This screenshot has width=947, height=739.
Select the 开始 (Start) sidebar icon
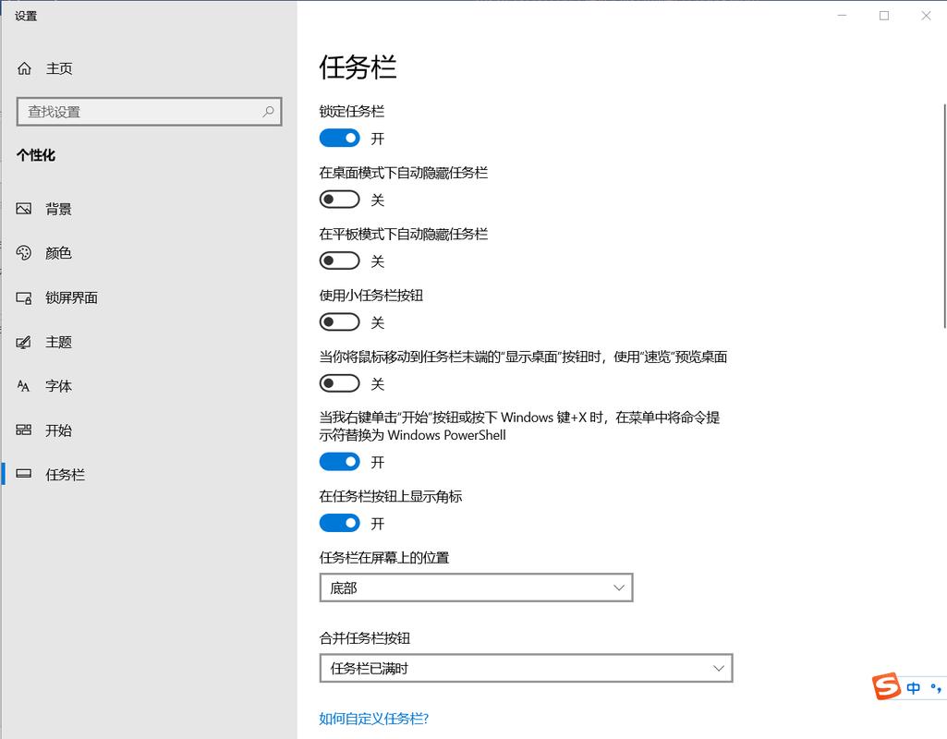click(x=58, y=430)
